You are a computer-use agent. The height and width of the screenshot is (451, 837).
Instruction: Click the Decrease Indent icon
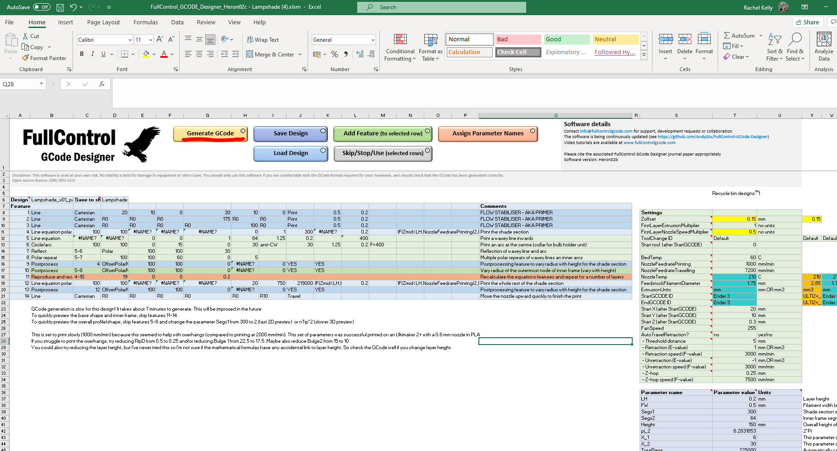click(225, 54)
